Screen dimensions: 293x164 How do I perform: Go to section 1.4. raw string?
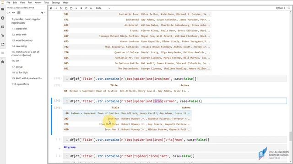pos(19,46)
